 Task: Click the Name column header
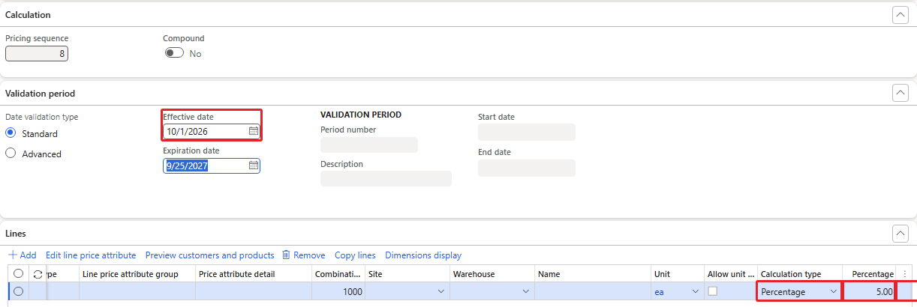[593, 274]
